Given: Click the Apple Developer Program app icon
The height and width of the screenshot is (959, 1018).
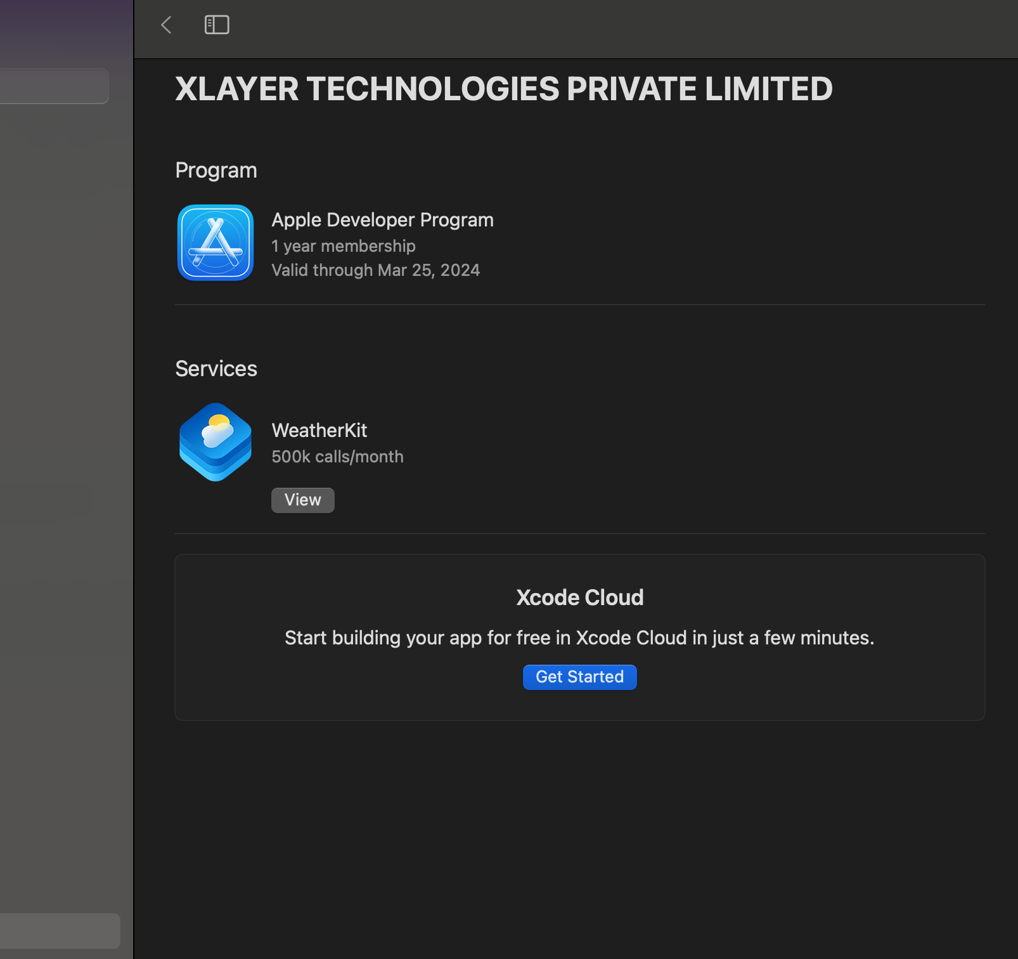Looking at the screenshot, I should (x=216, y=242).
